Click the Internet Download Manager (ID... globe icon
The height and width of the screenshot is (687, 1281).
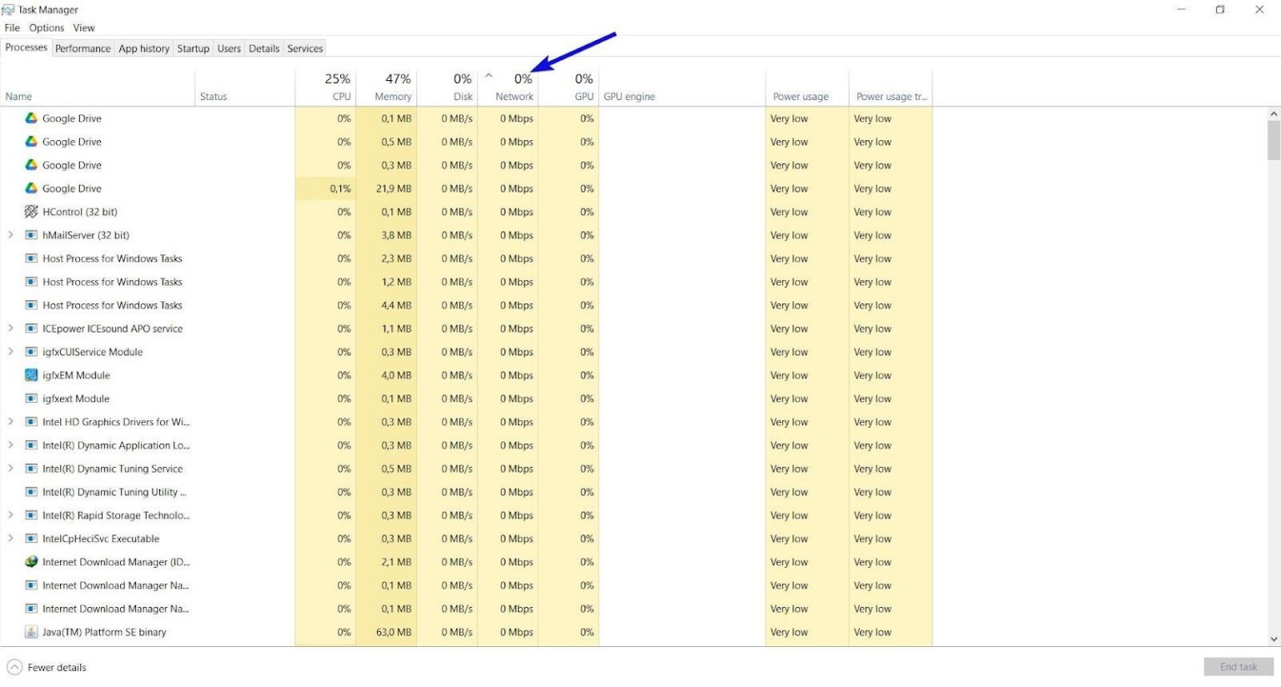pyautogui.click(x=31, y=562)
